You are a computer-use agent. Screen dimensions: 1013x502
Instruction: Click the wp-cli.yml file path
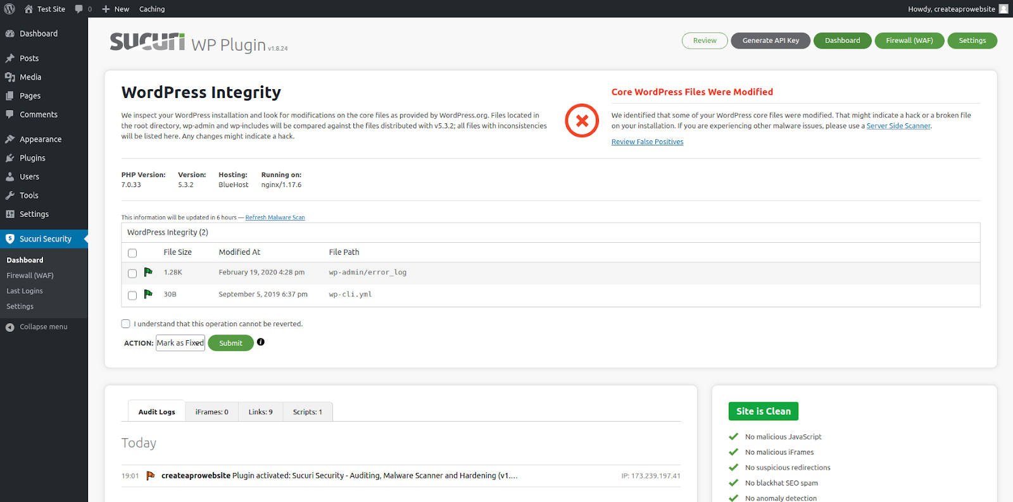point(350,294)
